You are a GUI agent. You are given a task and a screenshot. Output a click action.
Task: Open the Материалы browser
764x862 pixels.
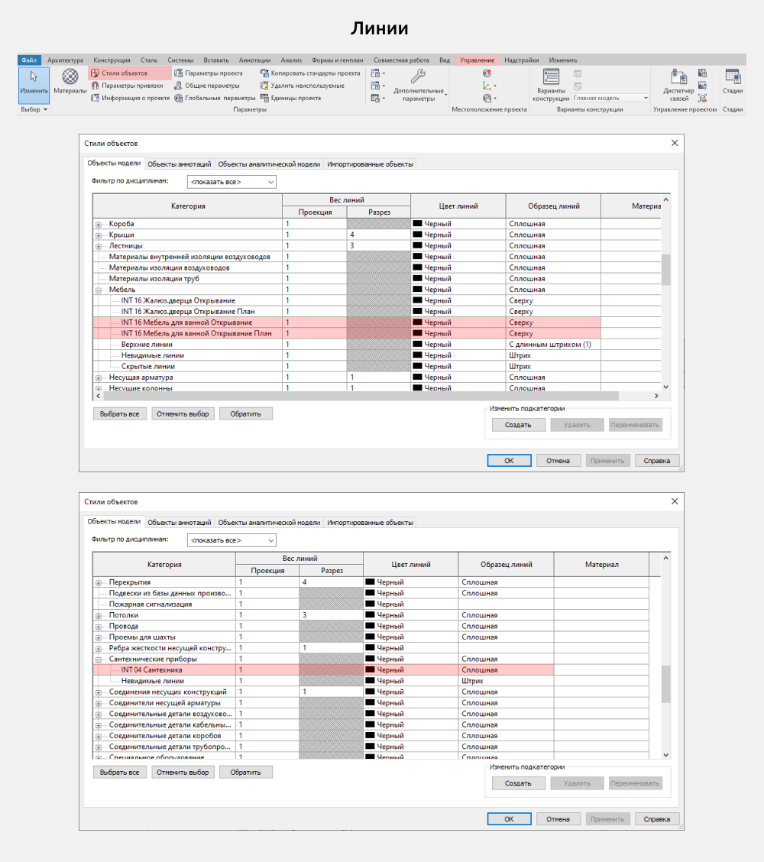pos(70,81)
